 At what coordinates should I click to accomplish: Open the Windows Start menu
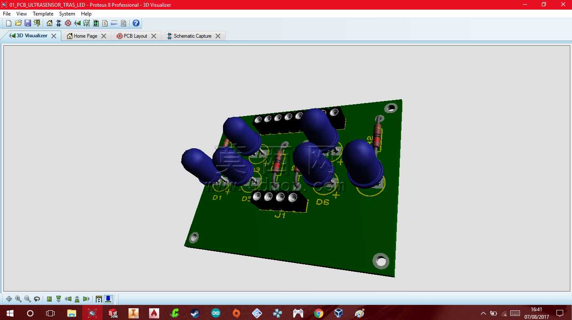10,313
